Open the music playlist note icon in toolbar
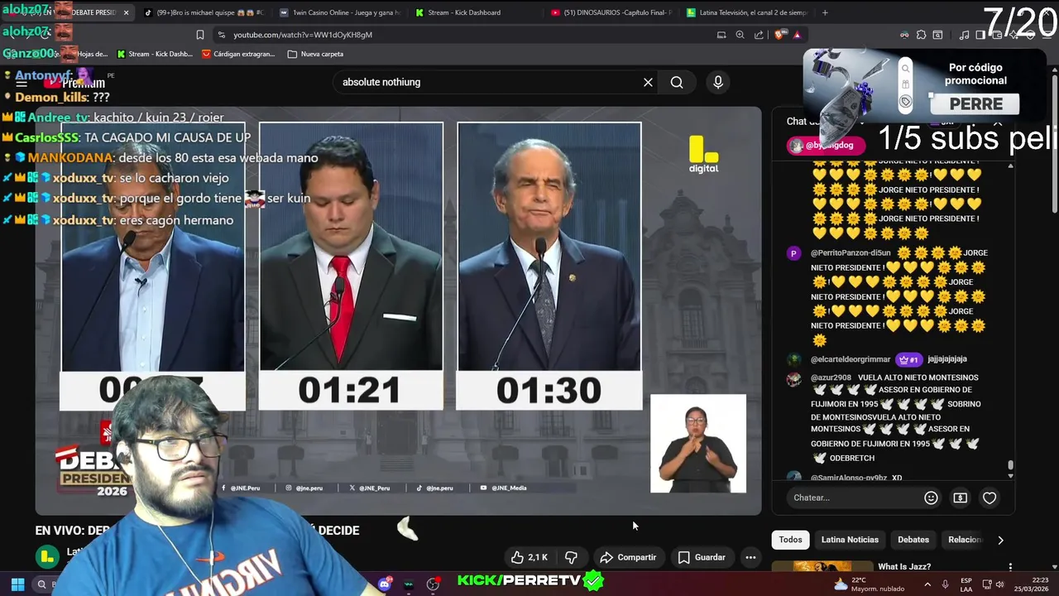 964,35
